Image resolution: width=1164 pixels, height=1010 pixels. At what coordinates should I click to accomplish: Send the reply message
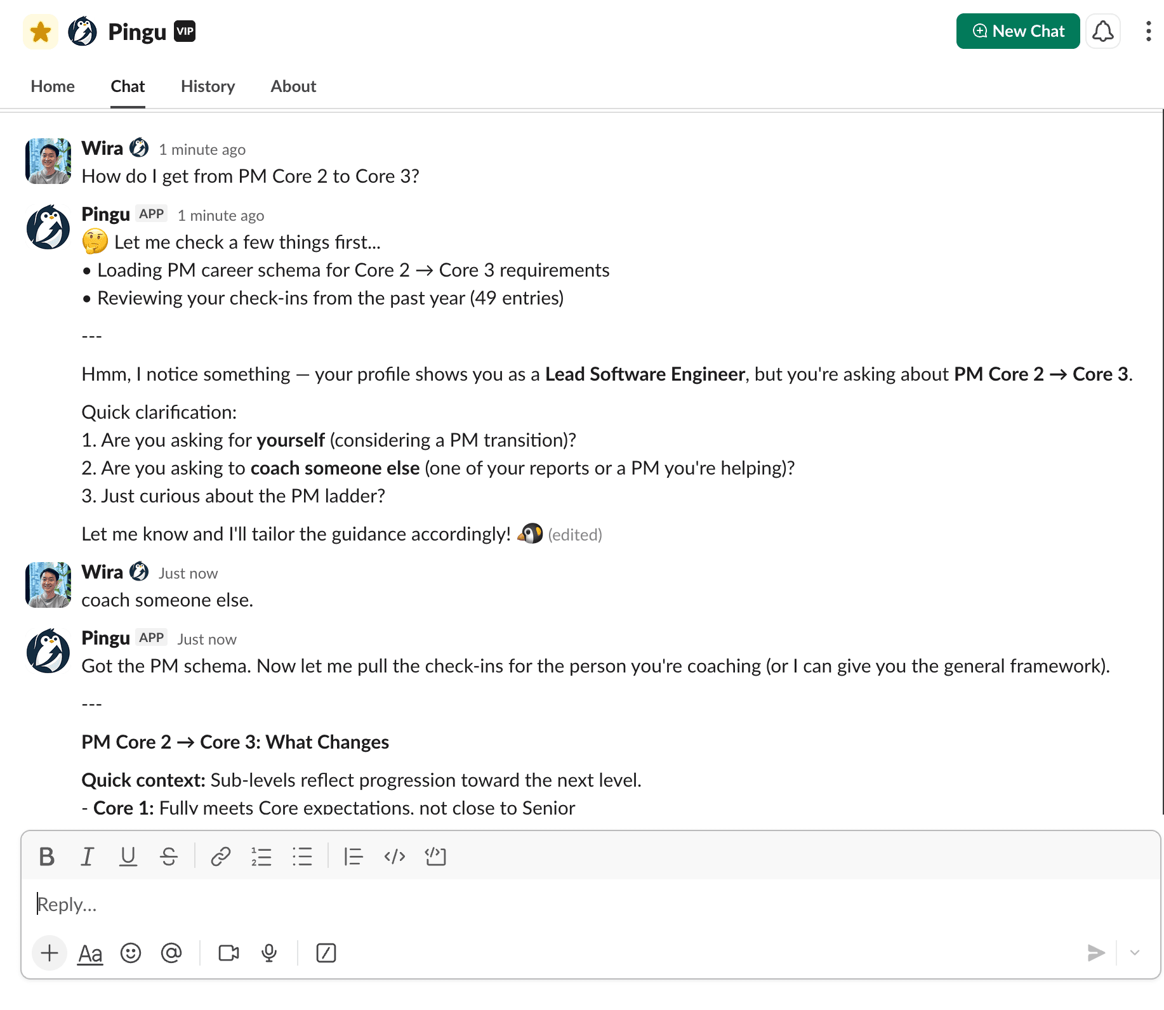click(1096, 953)
